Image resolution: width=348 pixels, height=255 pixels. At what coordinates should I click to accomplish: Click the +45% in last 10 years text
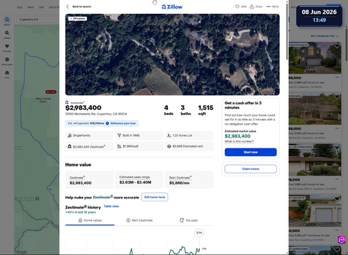81,212
